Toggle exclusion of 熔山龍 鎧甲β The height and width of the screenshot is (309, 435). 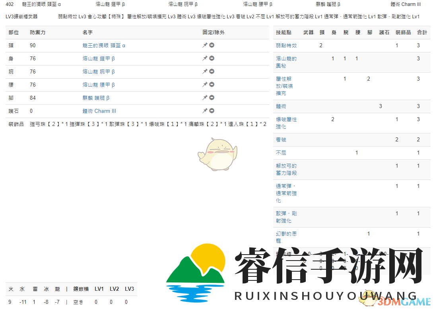click(x=212, y=58)
